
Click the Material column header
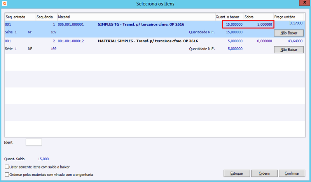pyautogui.click(x=136, y=17)
